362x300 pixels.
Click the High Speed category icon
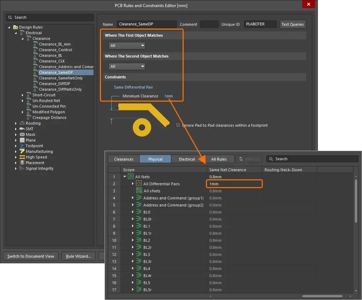click(22, 157)
